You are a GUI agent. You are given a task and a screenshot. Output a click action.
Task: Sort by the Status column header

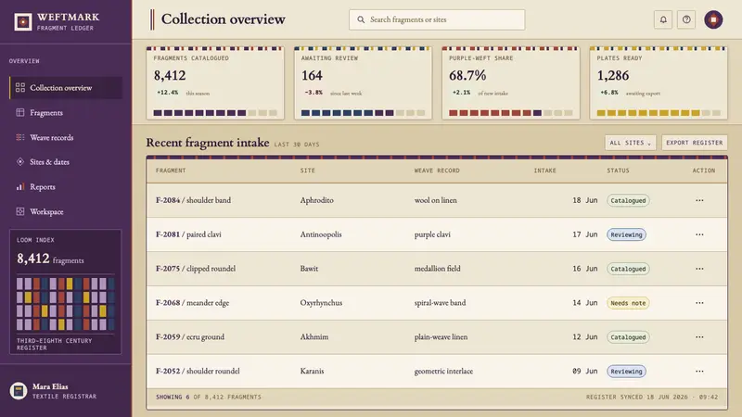pyautogui.click(x=618, y=171)
